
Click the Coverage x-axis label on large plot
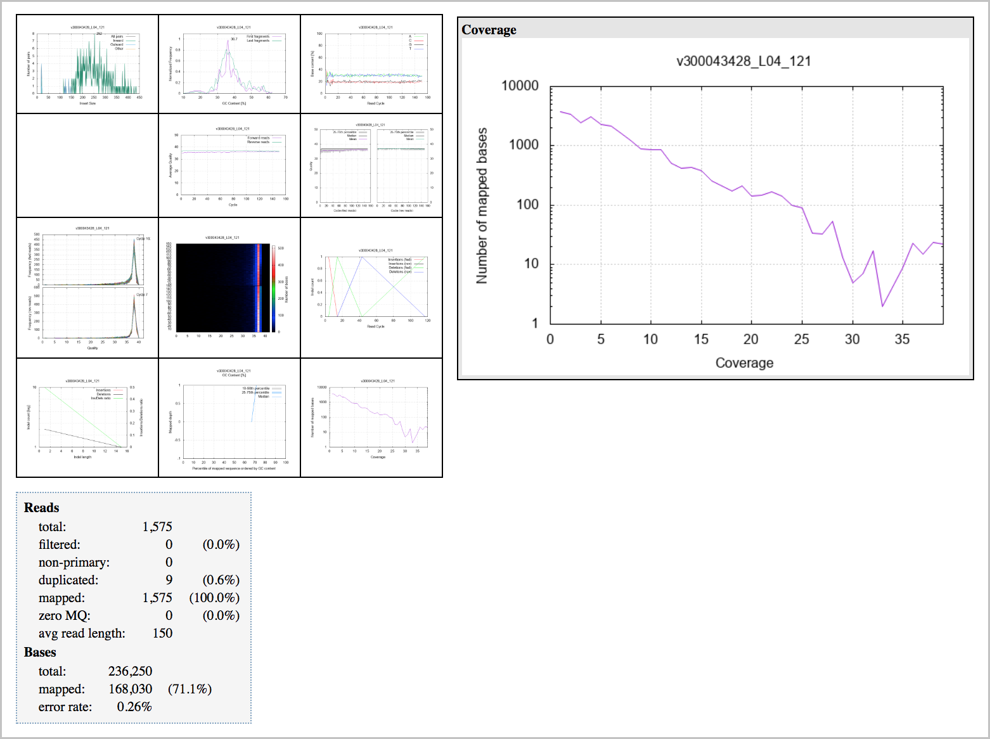744,363
